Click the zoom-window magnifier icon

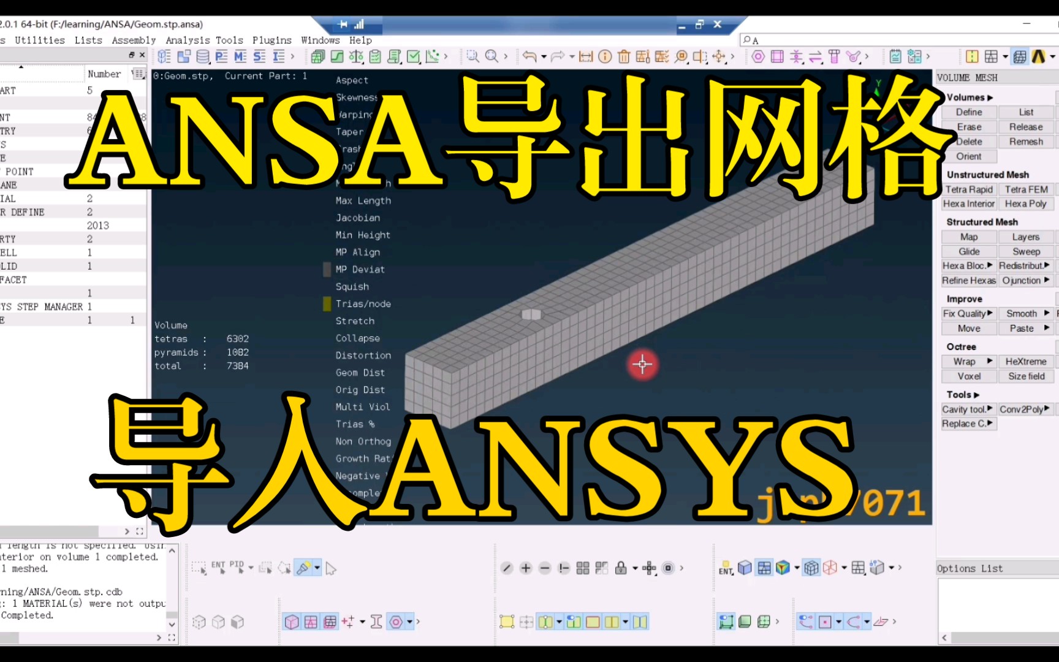pos(473,56)
